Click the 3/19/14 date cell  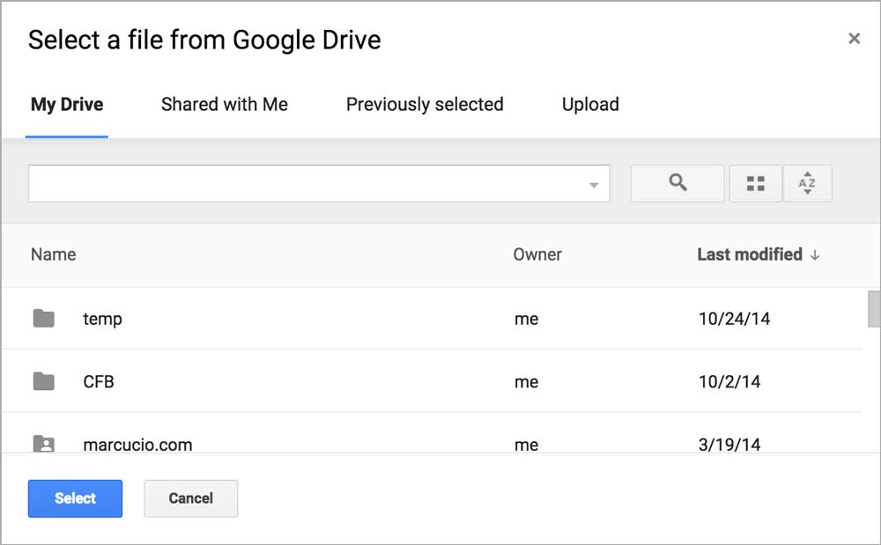pyautogui.click(x=729, y=445)
